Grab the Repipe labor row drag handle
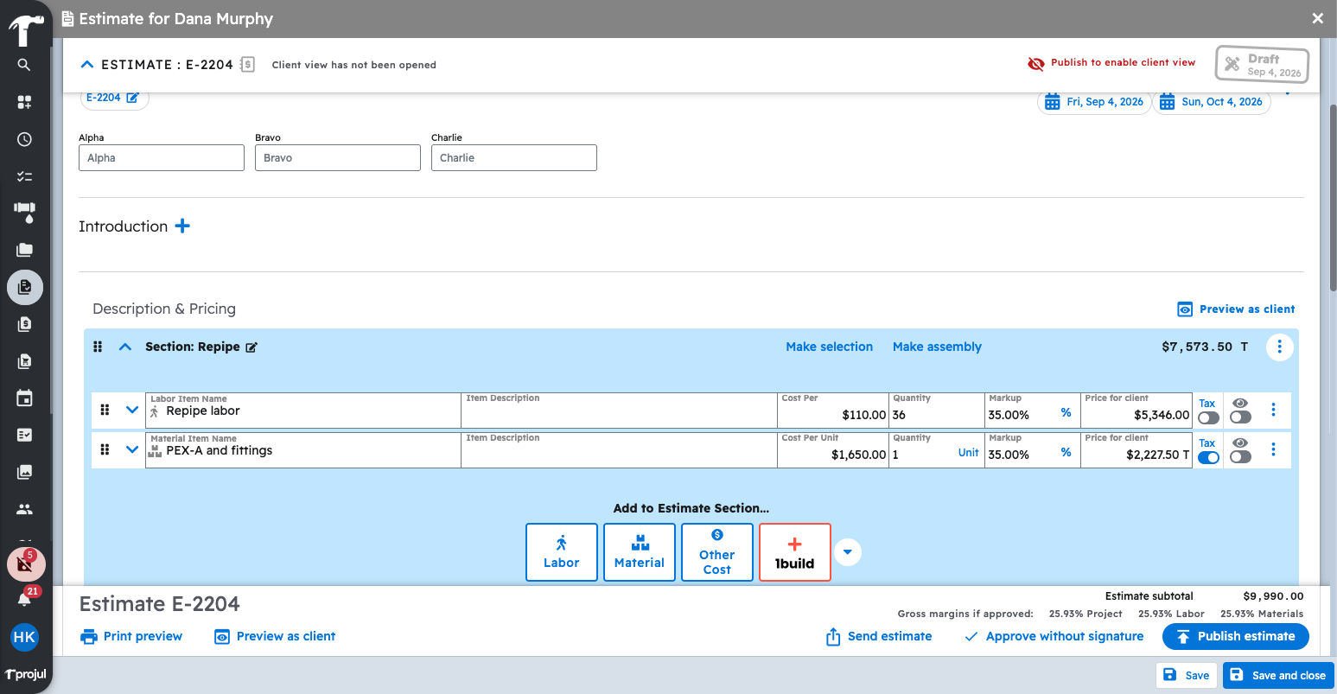The height and width of the screenshot is (694, 1337). pos(105,410)
